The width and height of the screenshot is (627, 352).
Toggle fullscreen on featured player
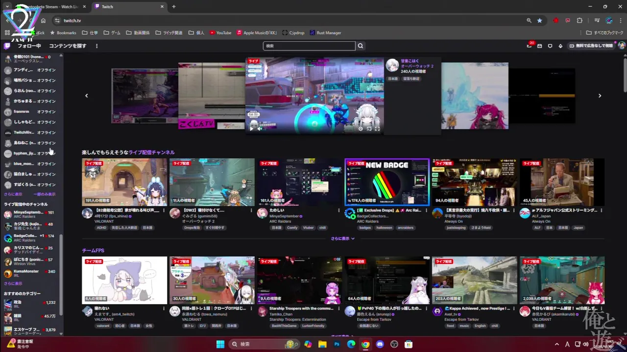pyautogui.click(x=377, y=129)
